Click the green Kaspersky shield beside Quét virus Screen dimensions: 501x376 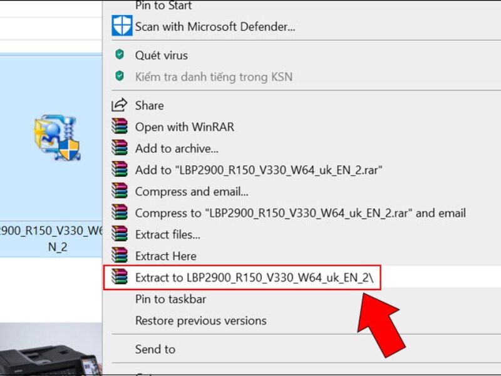pyautogui.click(x=120, y=55)
